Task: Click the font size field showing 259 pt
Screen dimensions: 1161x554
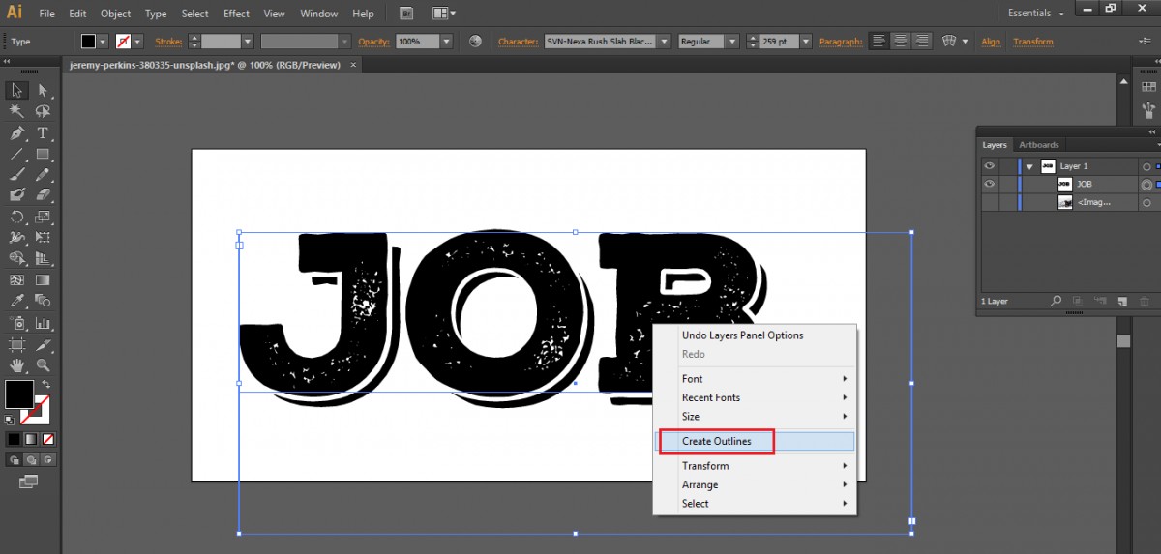Action: pos(774,42)
